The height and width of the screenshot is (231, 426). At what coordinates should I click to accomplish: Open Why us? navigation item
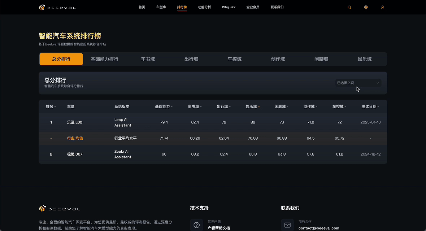pyautogui.click(x=229, y=7)
